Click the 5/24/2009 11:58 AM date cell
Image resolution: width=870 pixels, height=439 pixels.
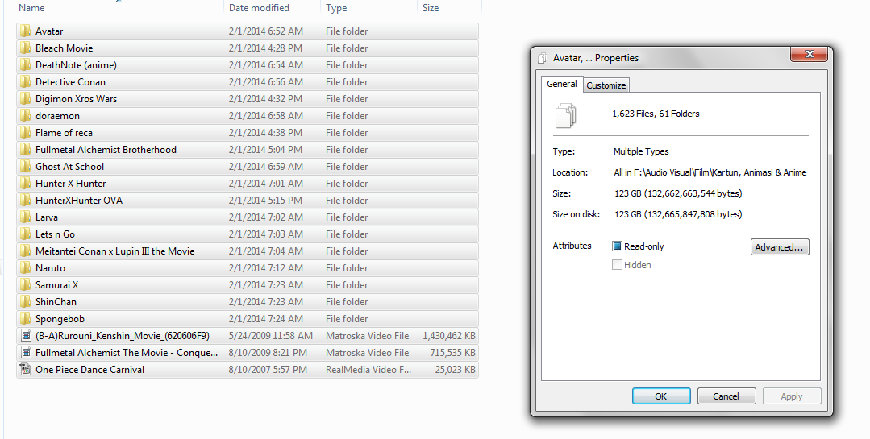[270, 335]
